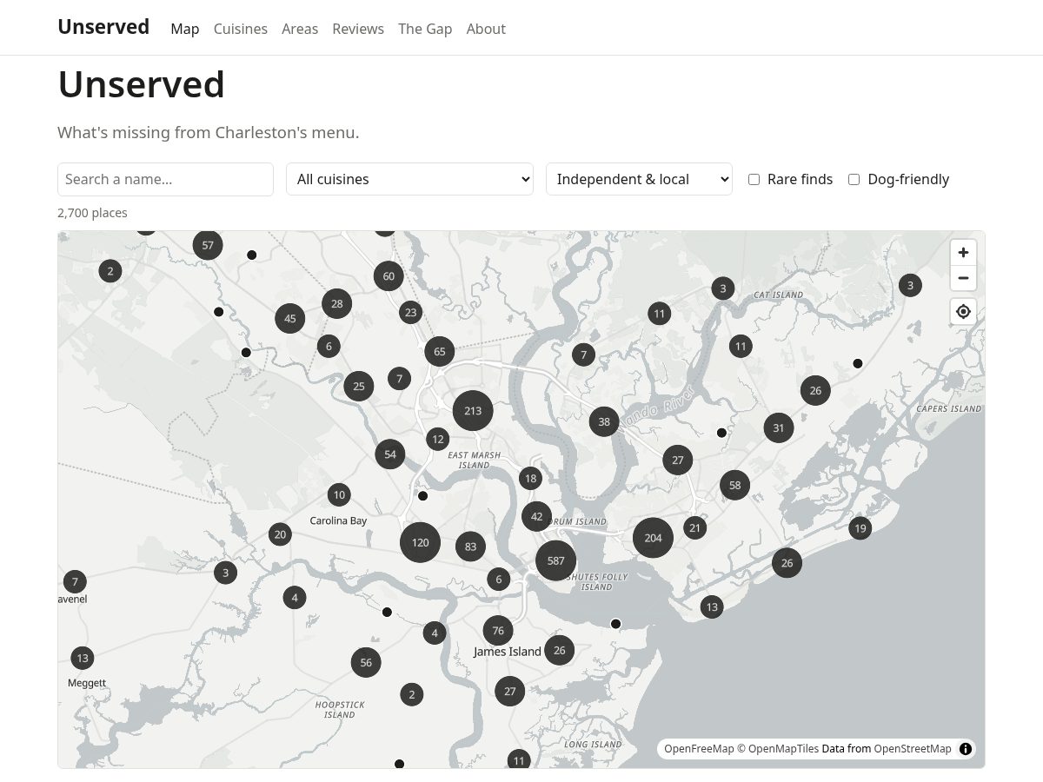Viewport: 1043px width, 782px height.
Task: Open the 23 places cluster
Action: tap(411, 312)
